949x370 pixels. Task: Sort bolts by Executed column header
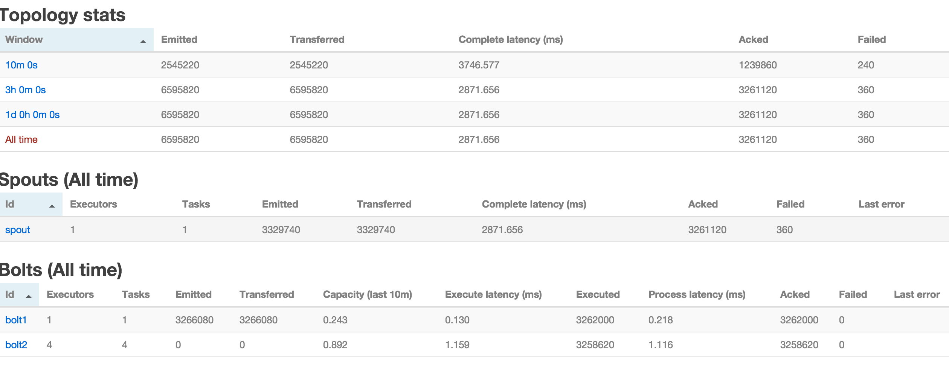[x=598, y=294]
